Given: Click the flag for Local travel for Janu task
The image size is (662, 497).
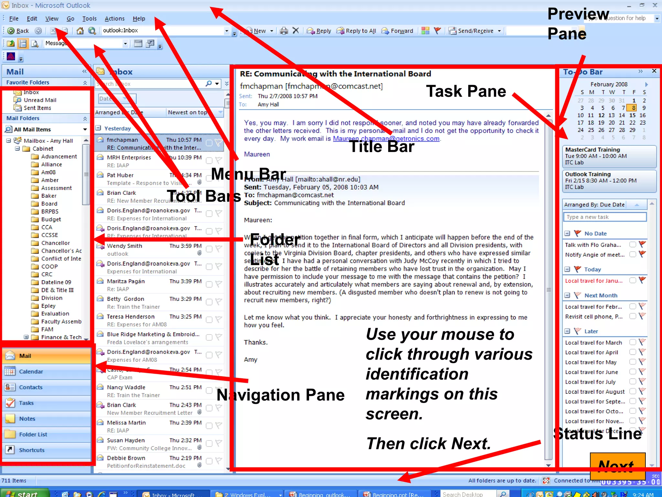Looking at the screenshot, I should 642,280.
